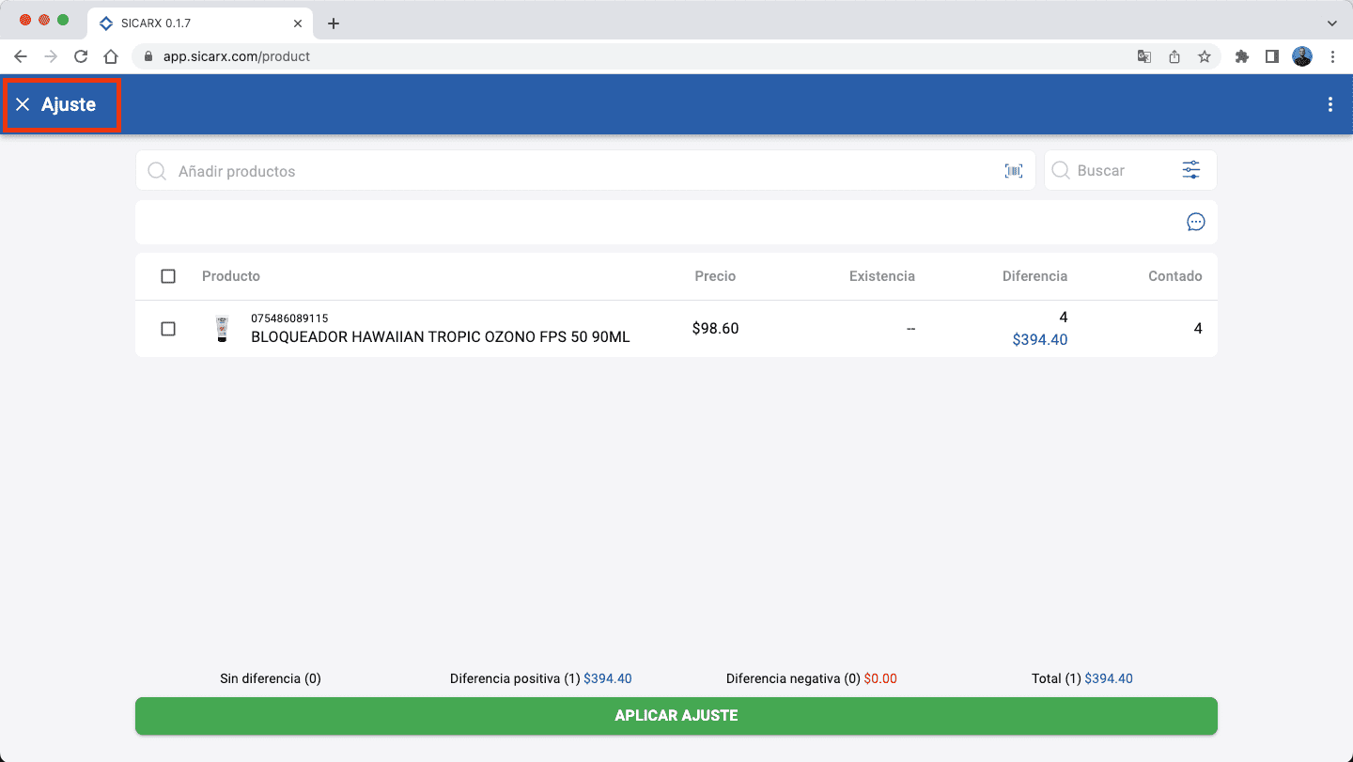Viewport: 1353px width, 762px height.
Task: Open the three-dot menu in blue header
Action: [1330, 104]
